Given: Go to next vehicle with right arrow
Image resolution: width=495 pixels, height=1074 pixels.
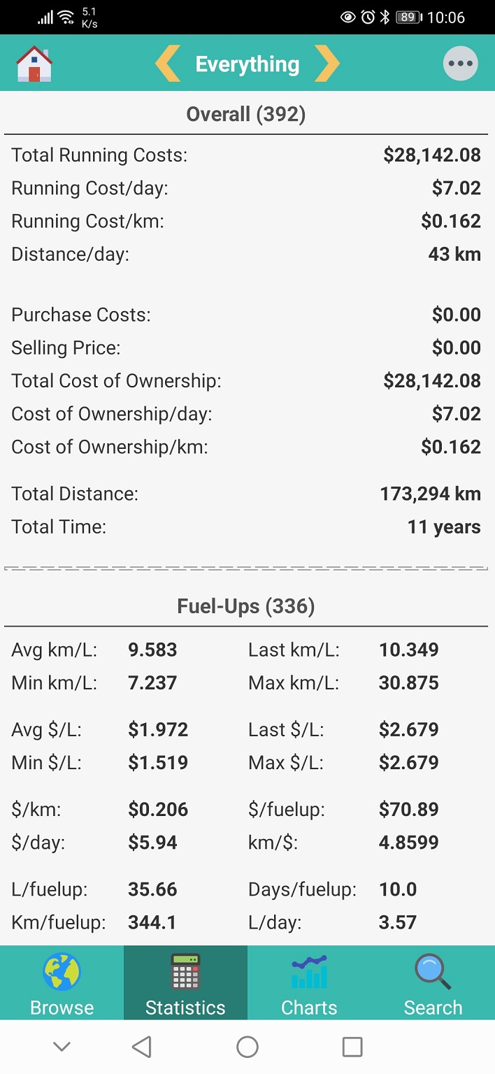Looking at the screenshot, I should (327, 64).
